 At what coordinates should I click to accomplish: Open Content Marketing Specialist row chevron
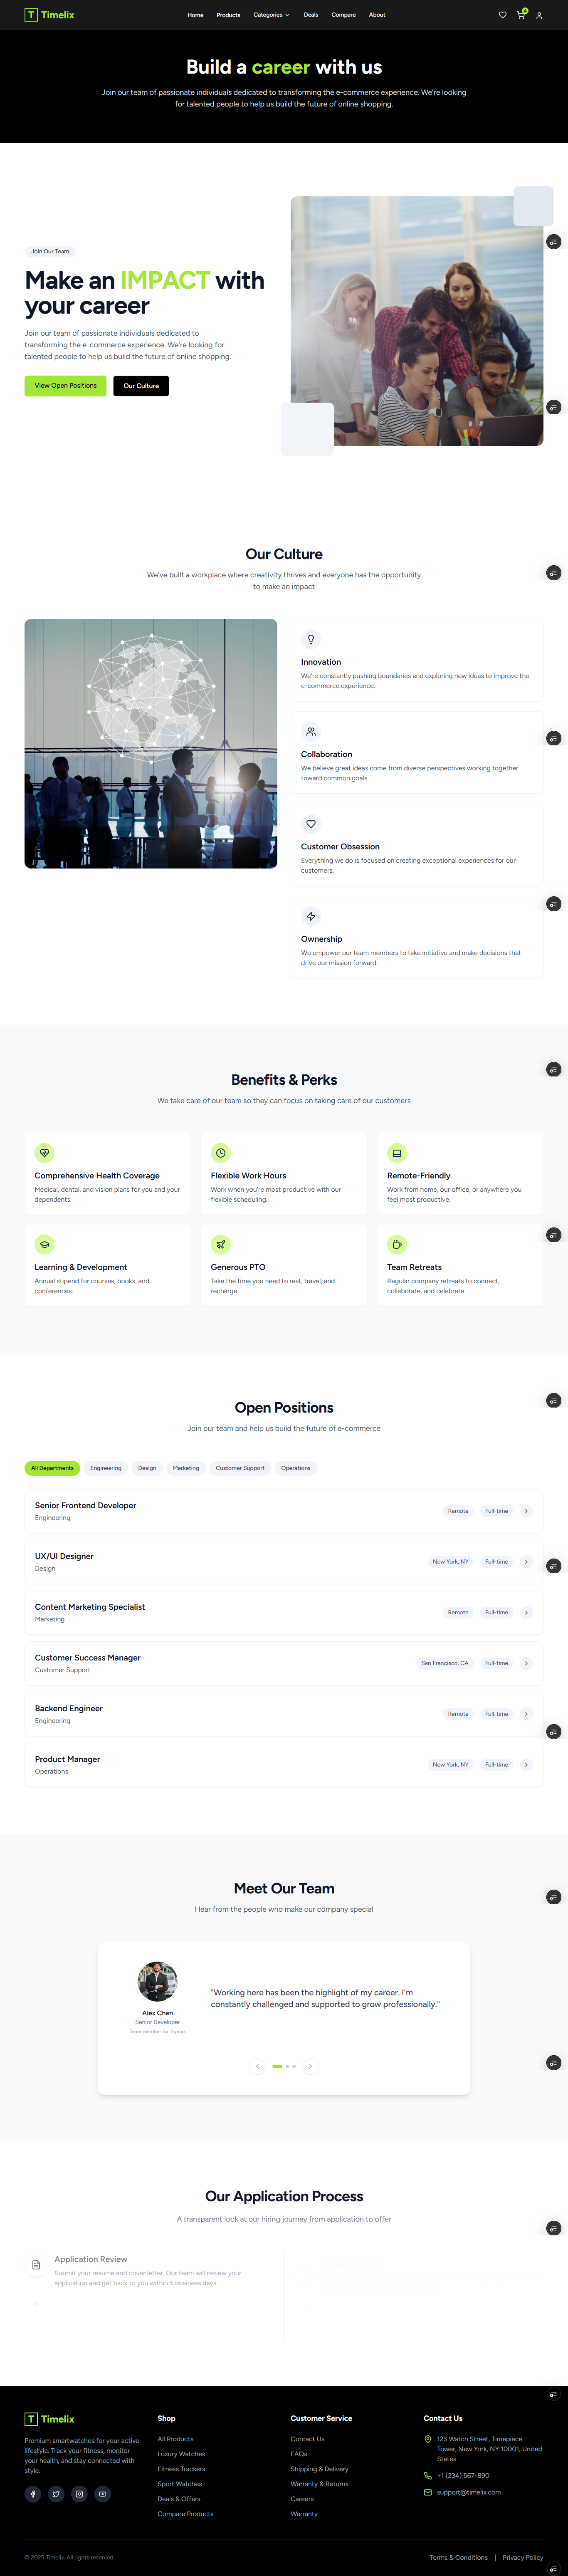point(526,1613)
